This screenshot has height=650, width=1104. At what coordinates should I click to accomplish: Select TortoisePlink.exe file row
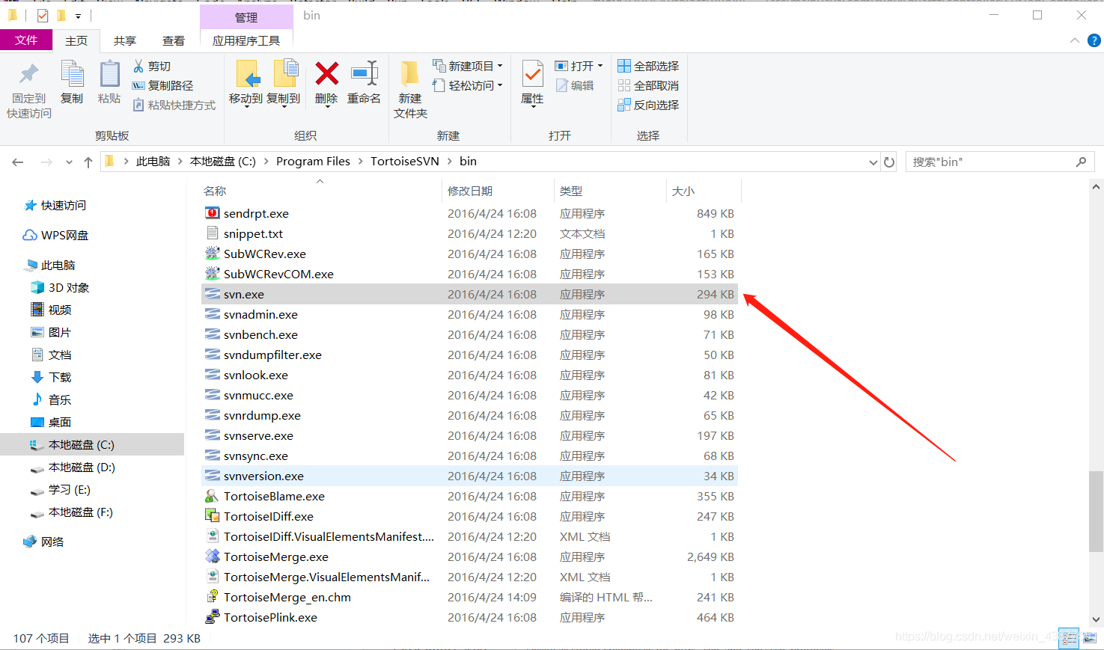469,617
